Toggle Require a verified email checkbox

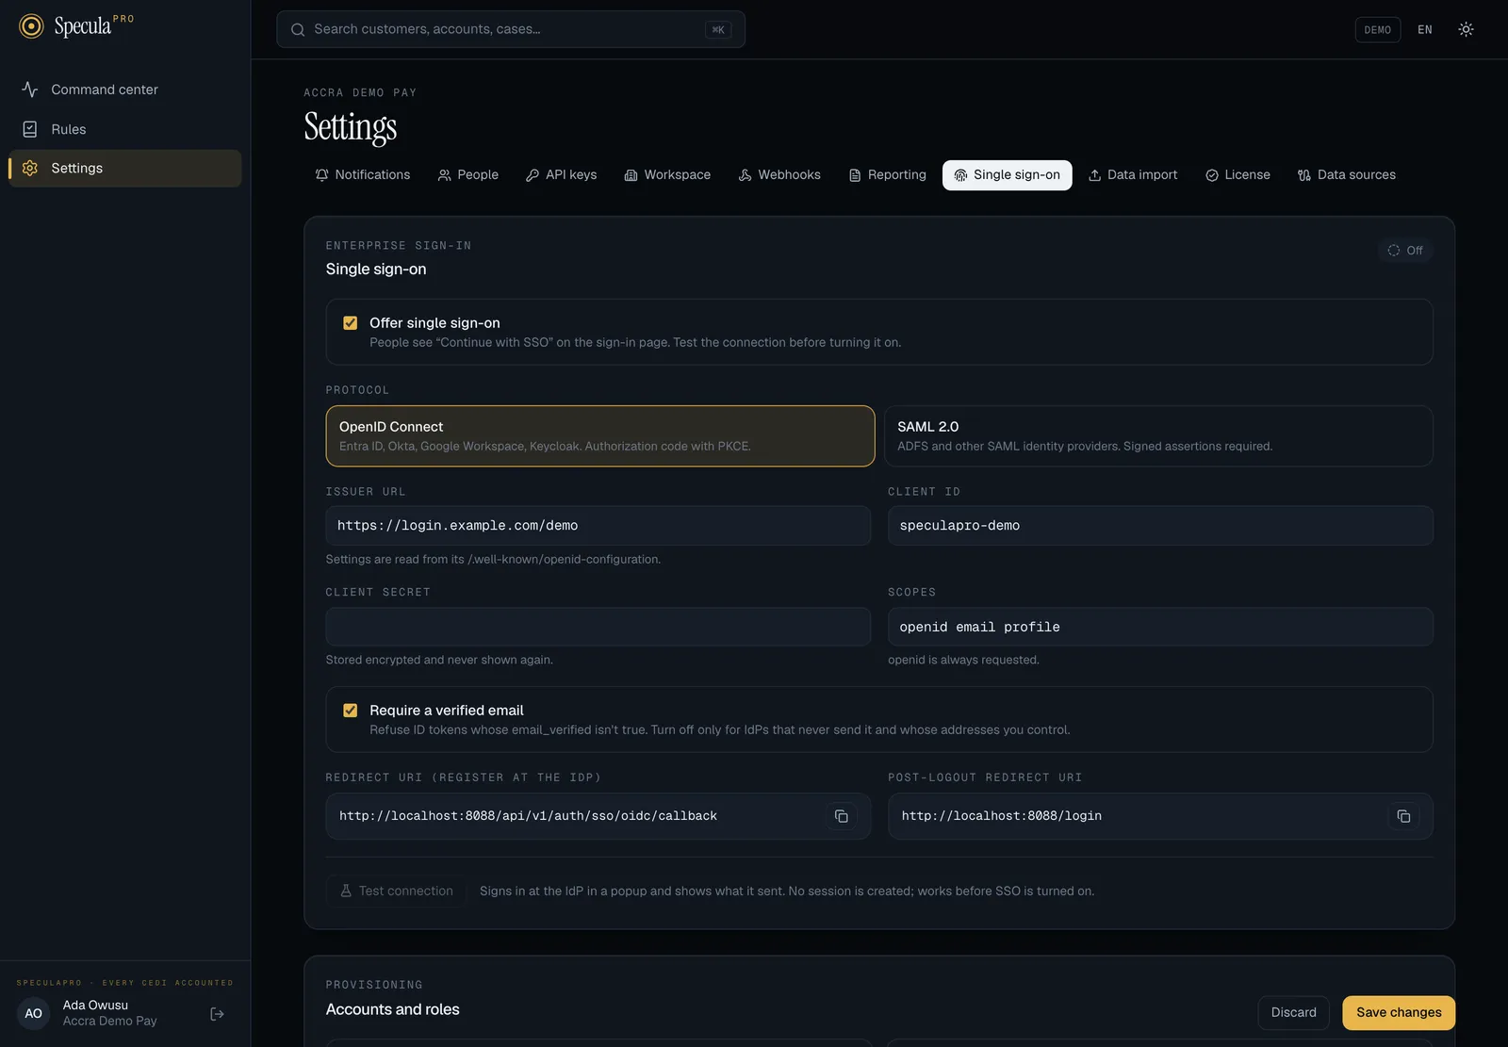351,711
